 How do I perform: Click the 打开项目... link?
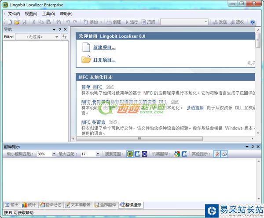(104, 60)
